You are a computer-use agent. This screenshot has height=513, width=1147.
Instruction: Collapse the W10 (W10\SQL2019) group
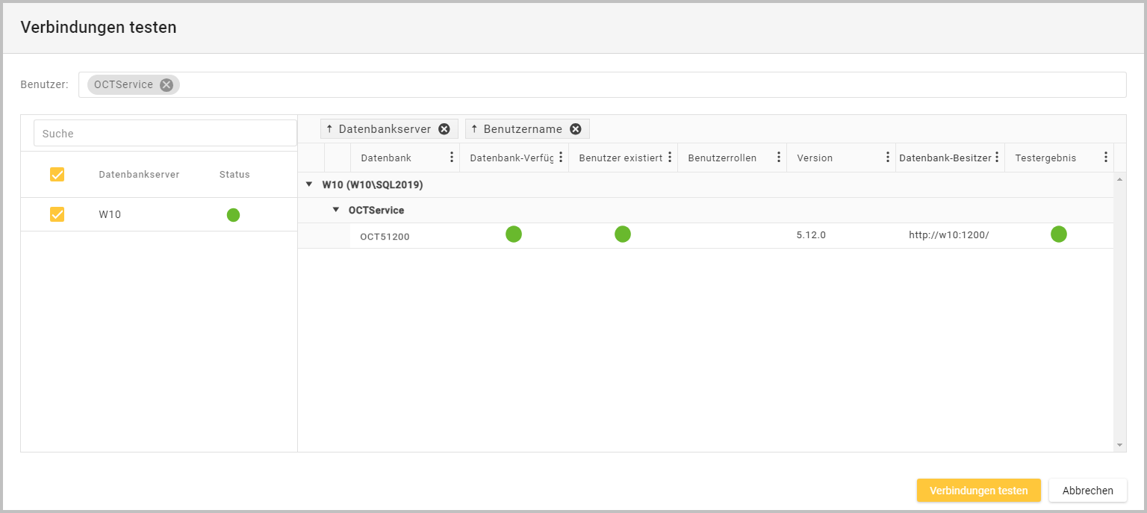click(309, 184)
